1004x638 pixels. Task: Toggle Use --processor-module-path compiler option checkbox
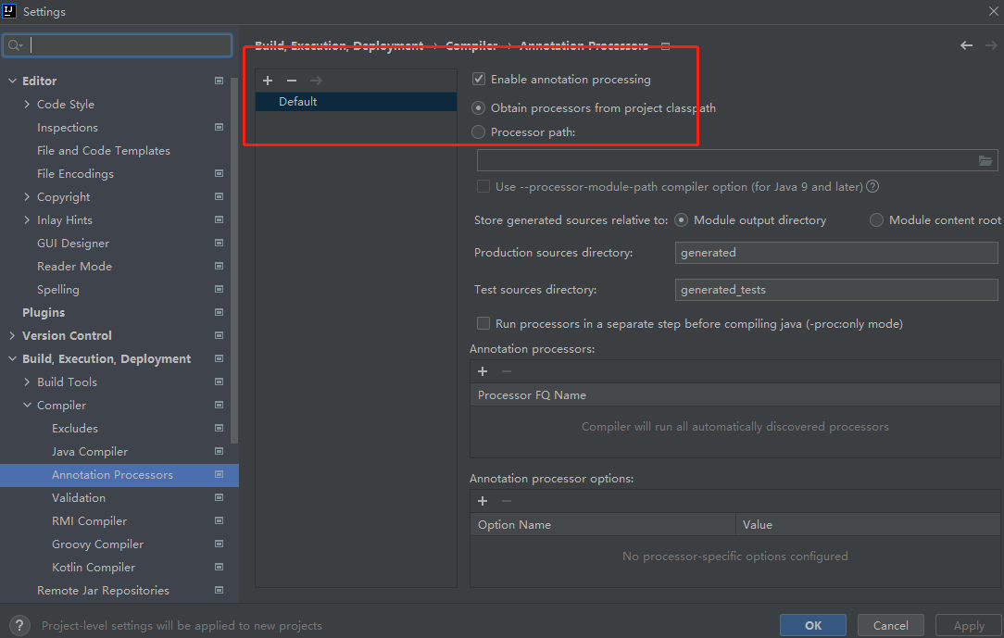click(483, 186)
